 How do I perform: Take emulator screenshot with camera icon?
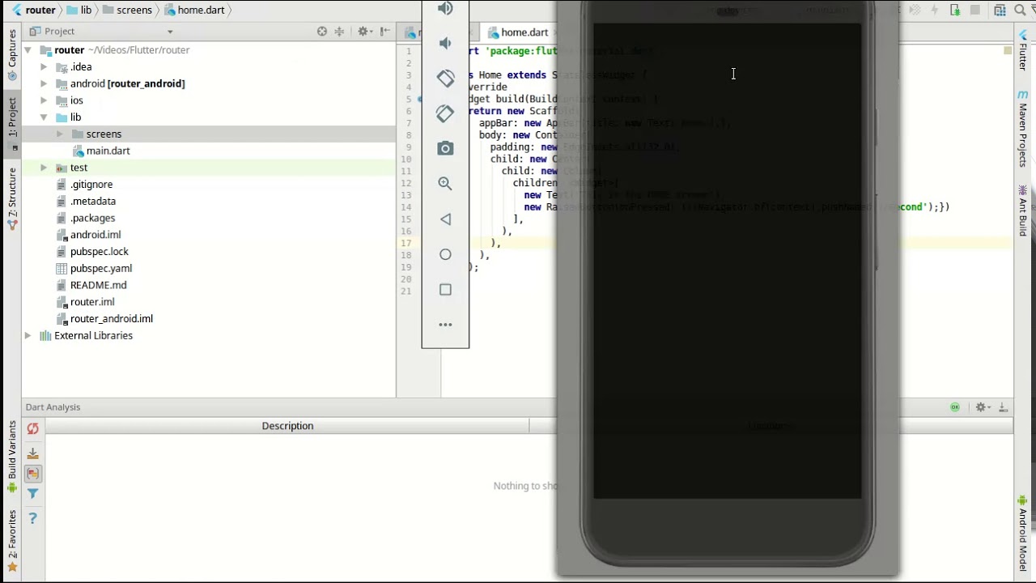(445, 148)
